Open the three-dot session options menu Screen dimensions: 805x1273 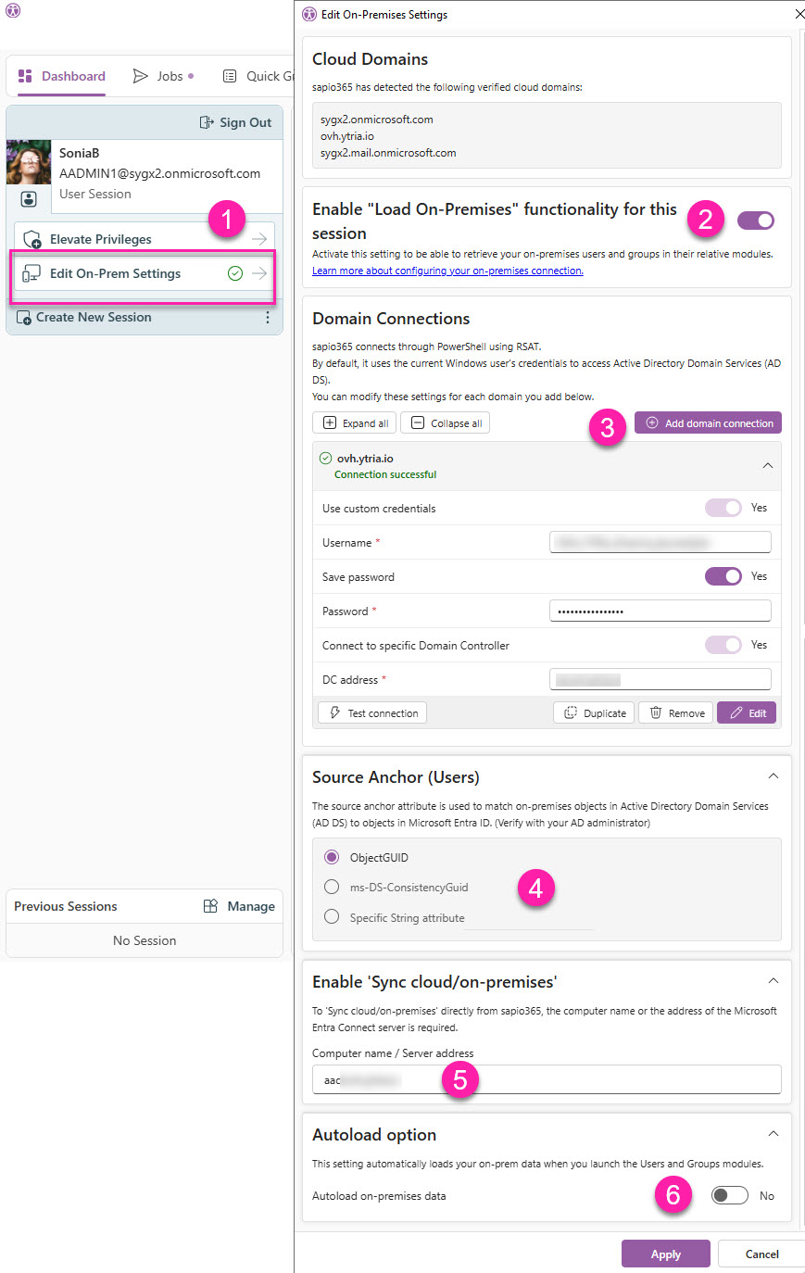(x=268, y=318)
